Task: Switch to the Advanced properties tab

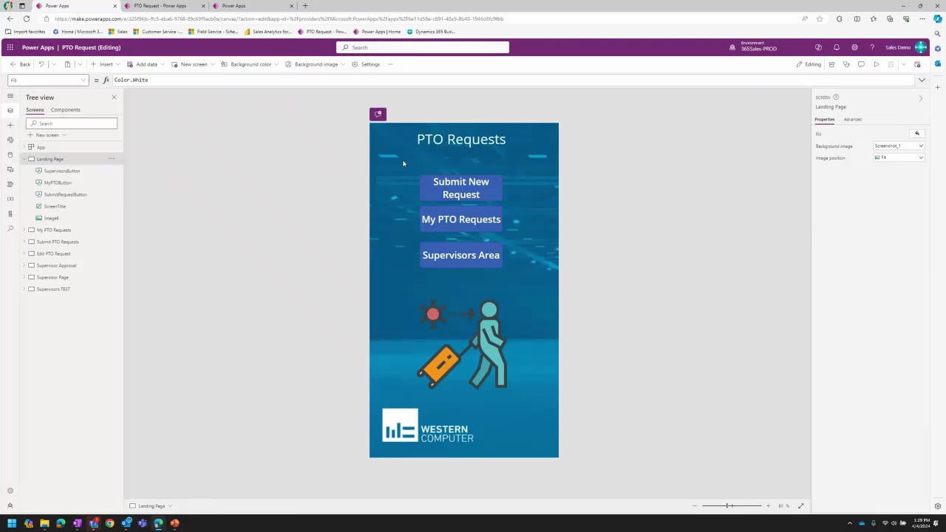Action: 852,119
